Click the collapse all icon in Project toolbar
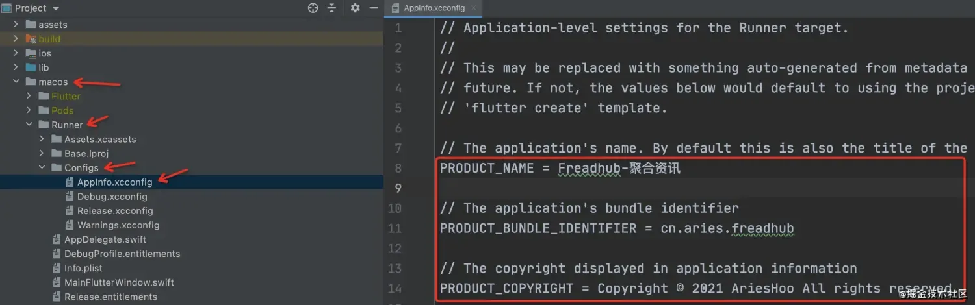This screenshot has width=975, height=305. click(331, 8)
